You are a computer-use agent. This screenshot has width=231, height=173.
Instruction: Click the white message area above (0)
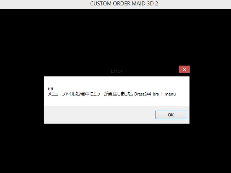[117, 81]
